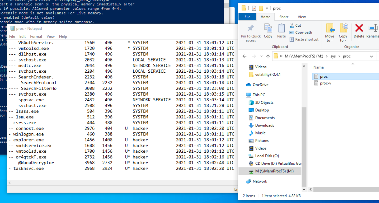Screen dimensions: 379x203
Task: Switch to View ribbon tab in Explorer
Action: [302, 17]
